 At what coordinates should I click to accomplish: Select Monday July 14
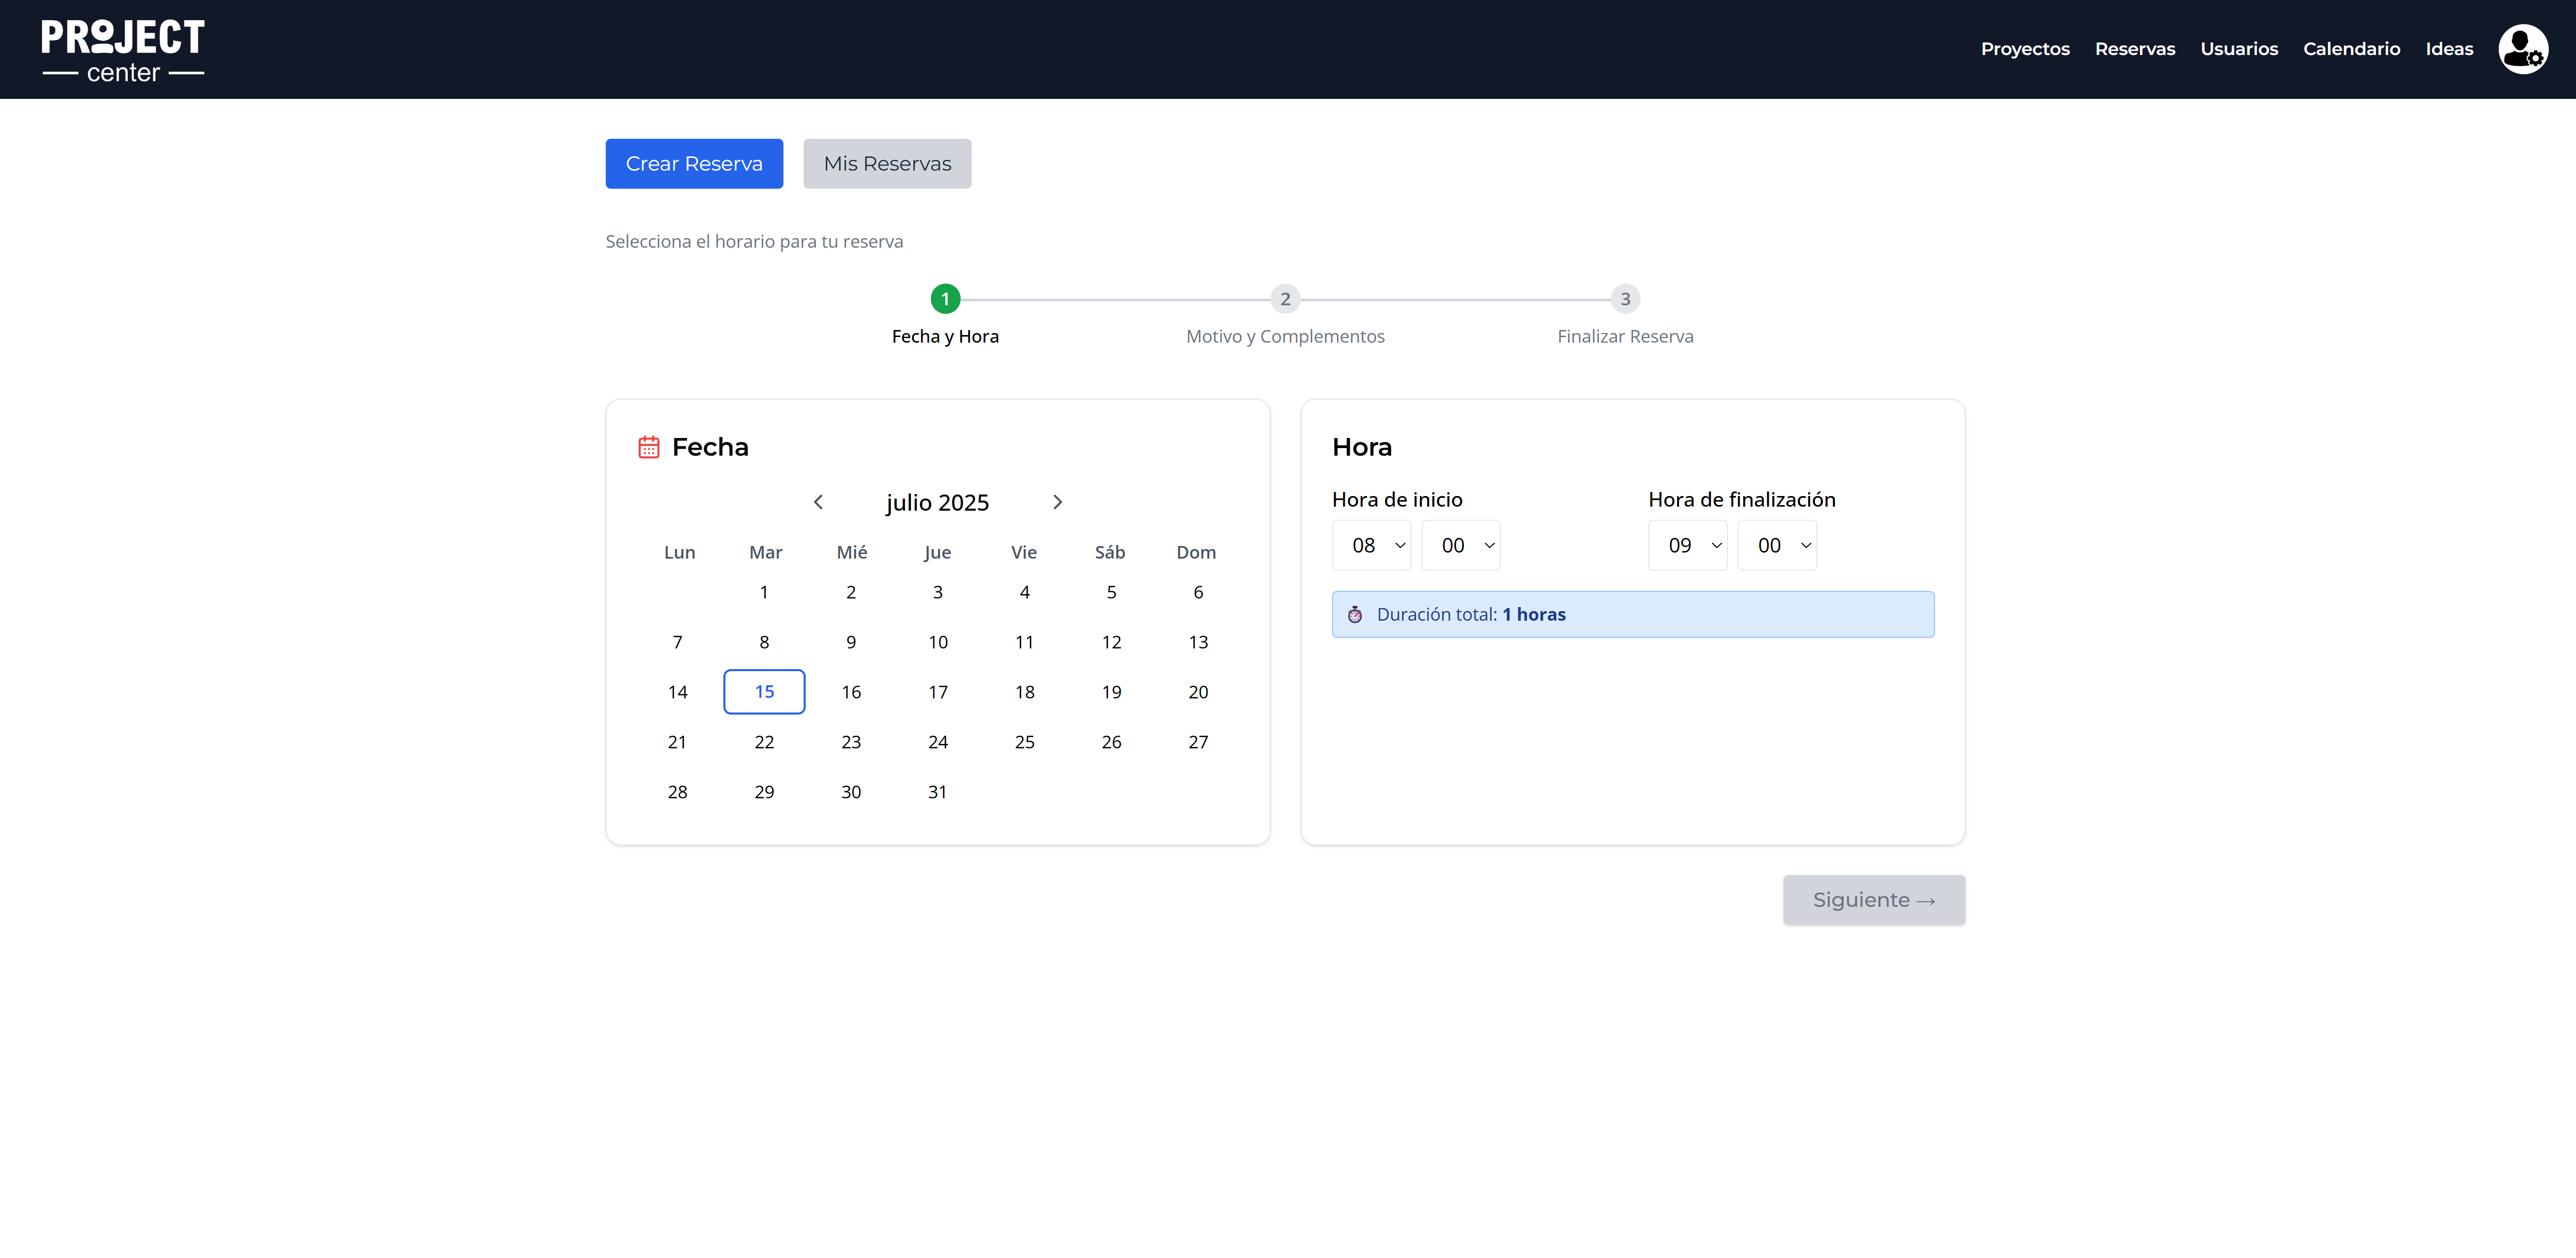(677, 692)
